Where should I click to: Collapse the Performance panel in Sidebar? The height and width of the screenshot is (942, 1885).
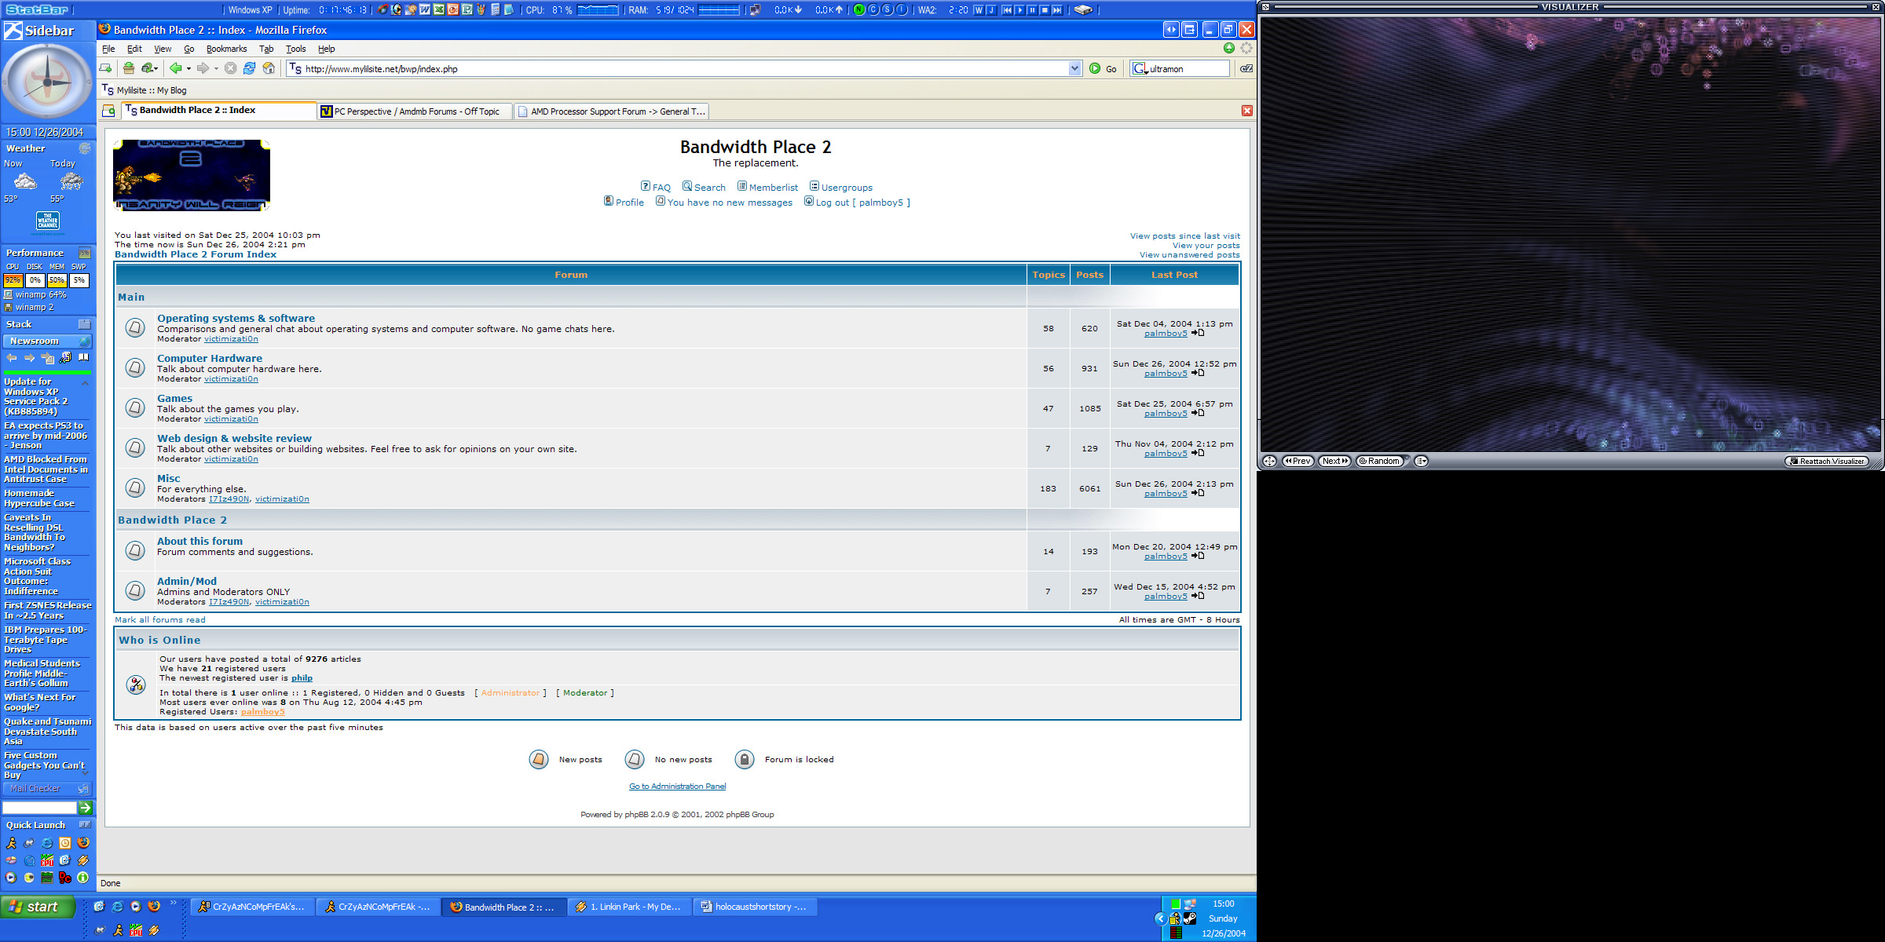tap(85, 253)
